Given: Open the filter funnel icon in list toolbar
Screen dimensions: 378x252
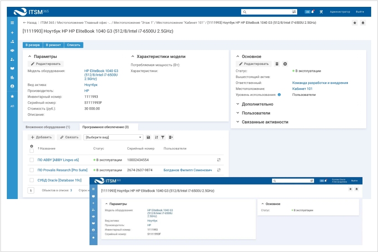Looking at the screenshot, I should click(x=163, y=137).
